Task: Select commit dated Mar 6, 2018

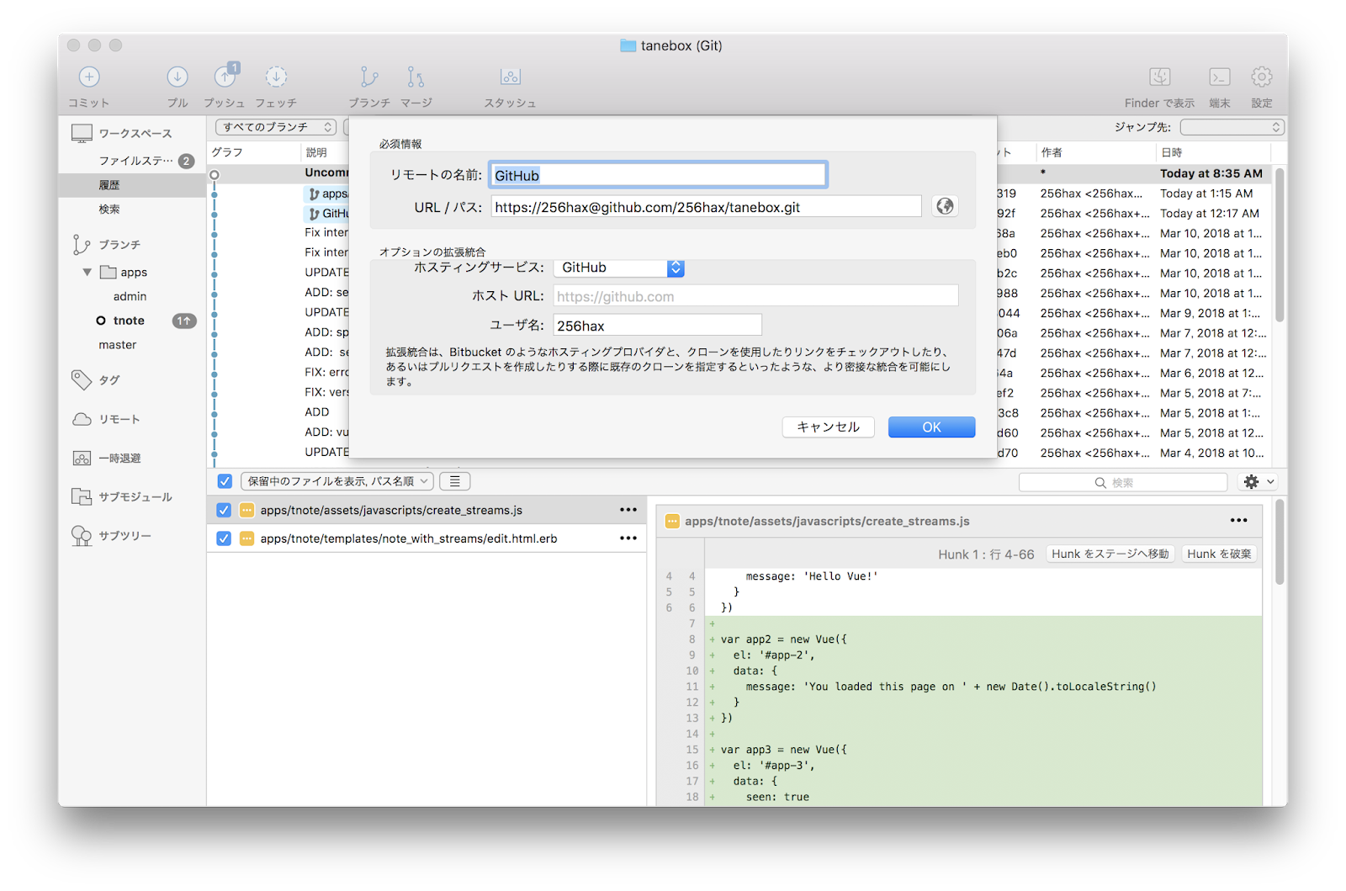Action: pyautogui.click(x=1212, y=374)
